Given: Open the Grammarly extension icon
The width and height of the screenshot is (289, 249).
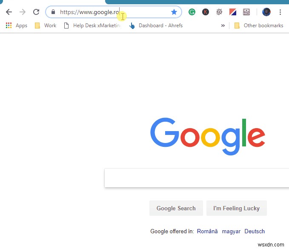Looking at the screenshot, I should pos(192,12).
